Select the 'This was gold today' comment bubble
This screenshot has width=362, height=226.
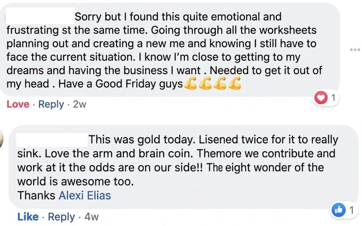[x=183, y=167]
